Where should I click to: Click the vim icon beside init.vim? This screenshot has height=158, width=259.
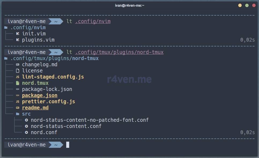tap(18, 34)
